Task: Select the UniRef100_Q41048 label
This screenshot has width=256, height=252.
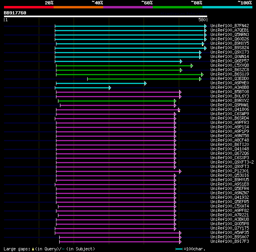Action: 230,149
